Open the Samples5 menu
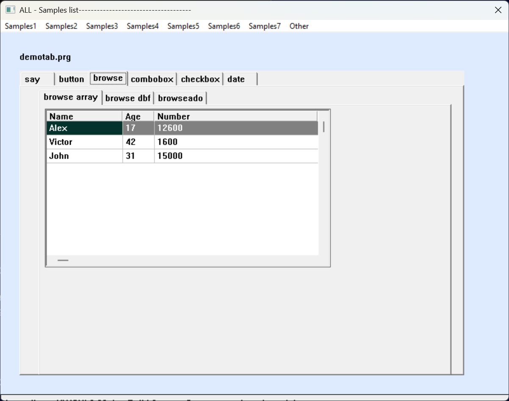The height and width of the screenshot is (401, 509). tap(183, 26)
